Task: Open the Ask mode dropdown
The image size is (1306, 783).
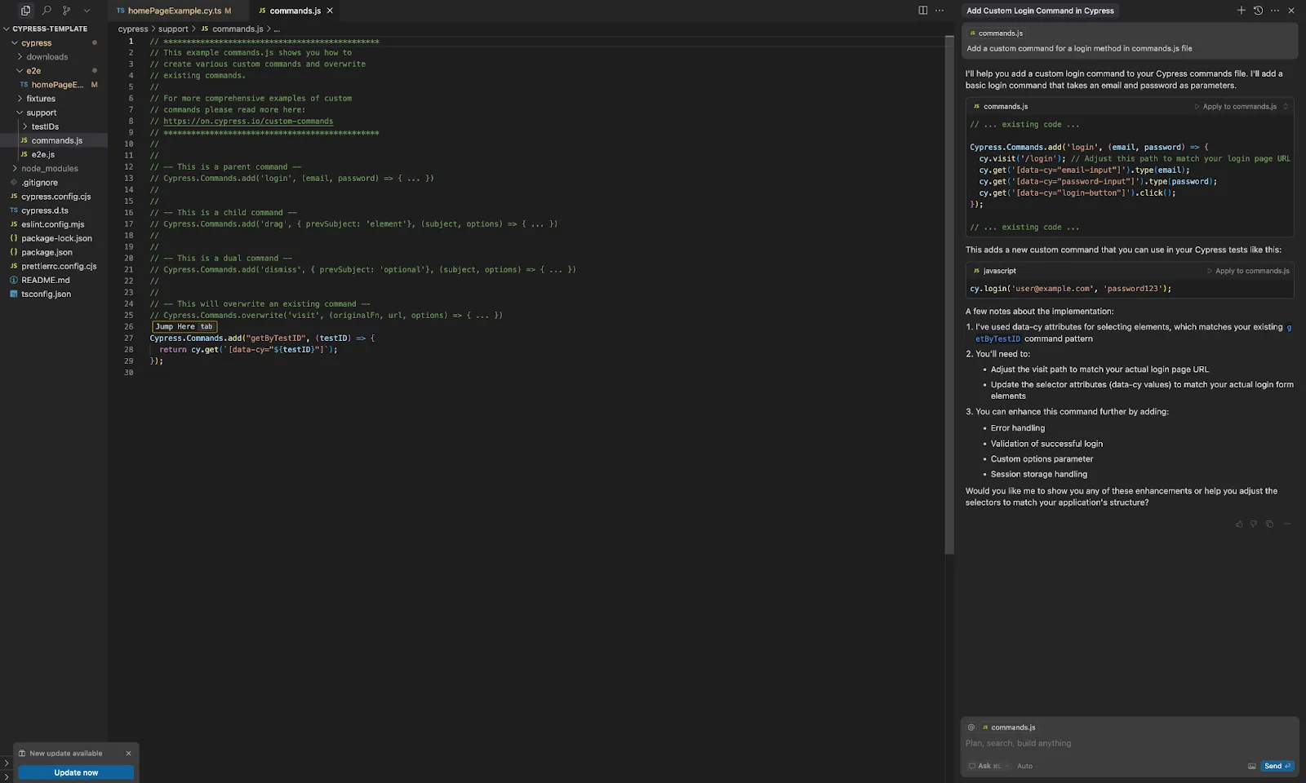Action: pos(988,766)
